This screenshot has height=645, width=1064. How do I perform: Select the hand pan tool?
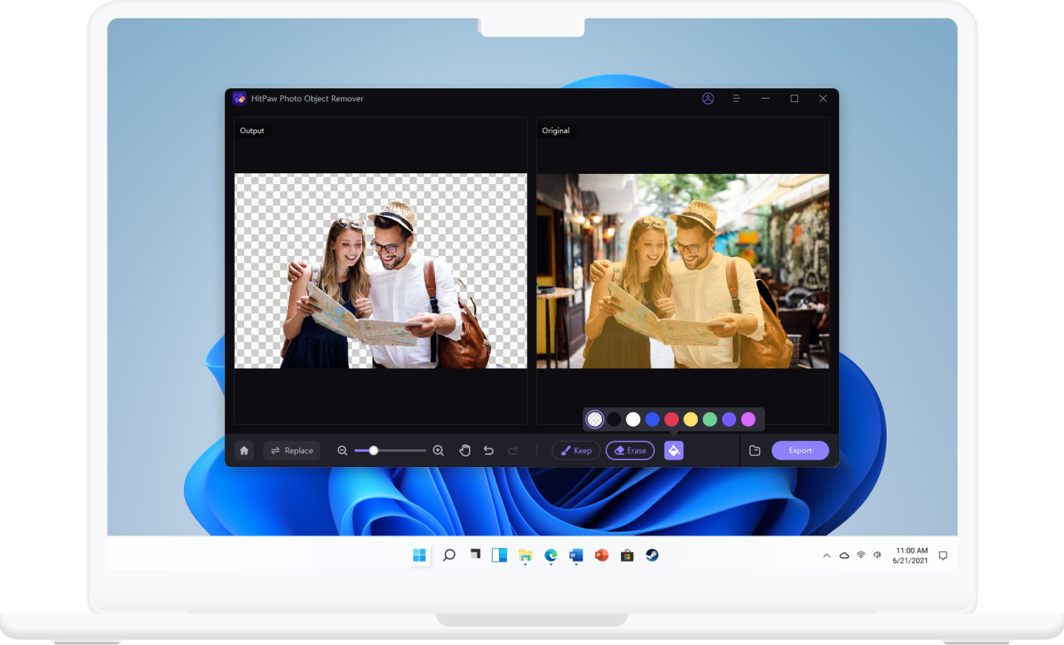pyautogui.click(x=465, y=450)
